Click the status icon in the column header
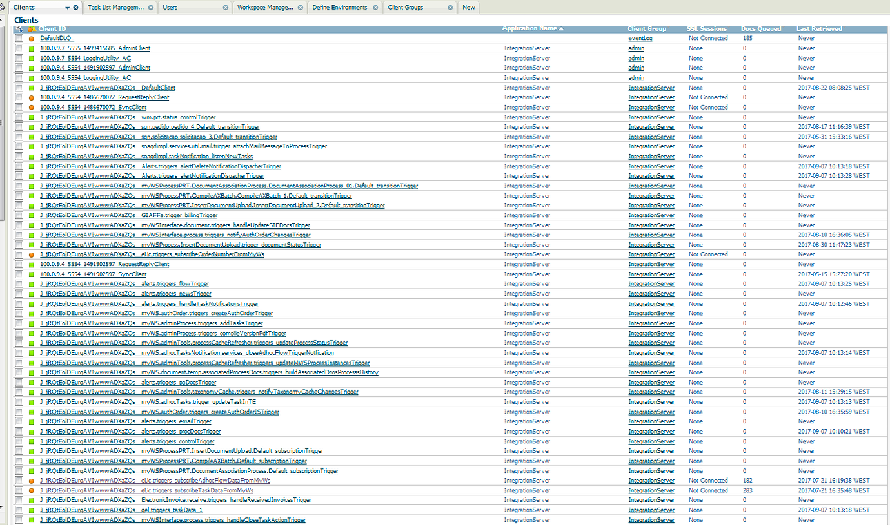The image size is (890, 527). 32,29
